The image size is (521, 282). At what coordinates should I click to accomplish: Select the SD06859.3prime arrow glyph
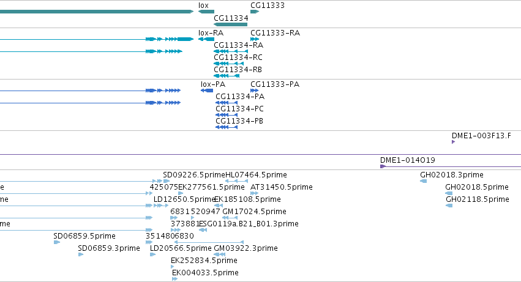[81, 254]
